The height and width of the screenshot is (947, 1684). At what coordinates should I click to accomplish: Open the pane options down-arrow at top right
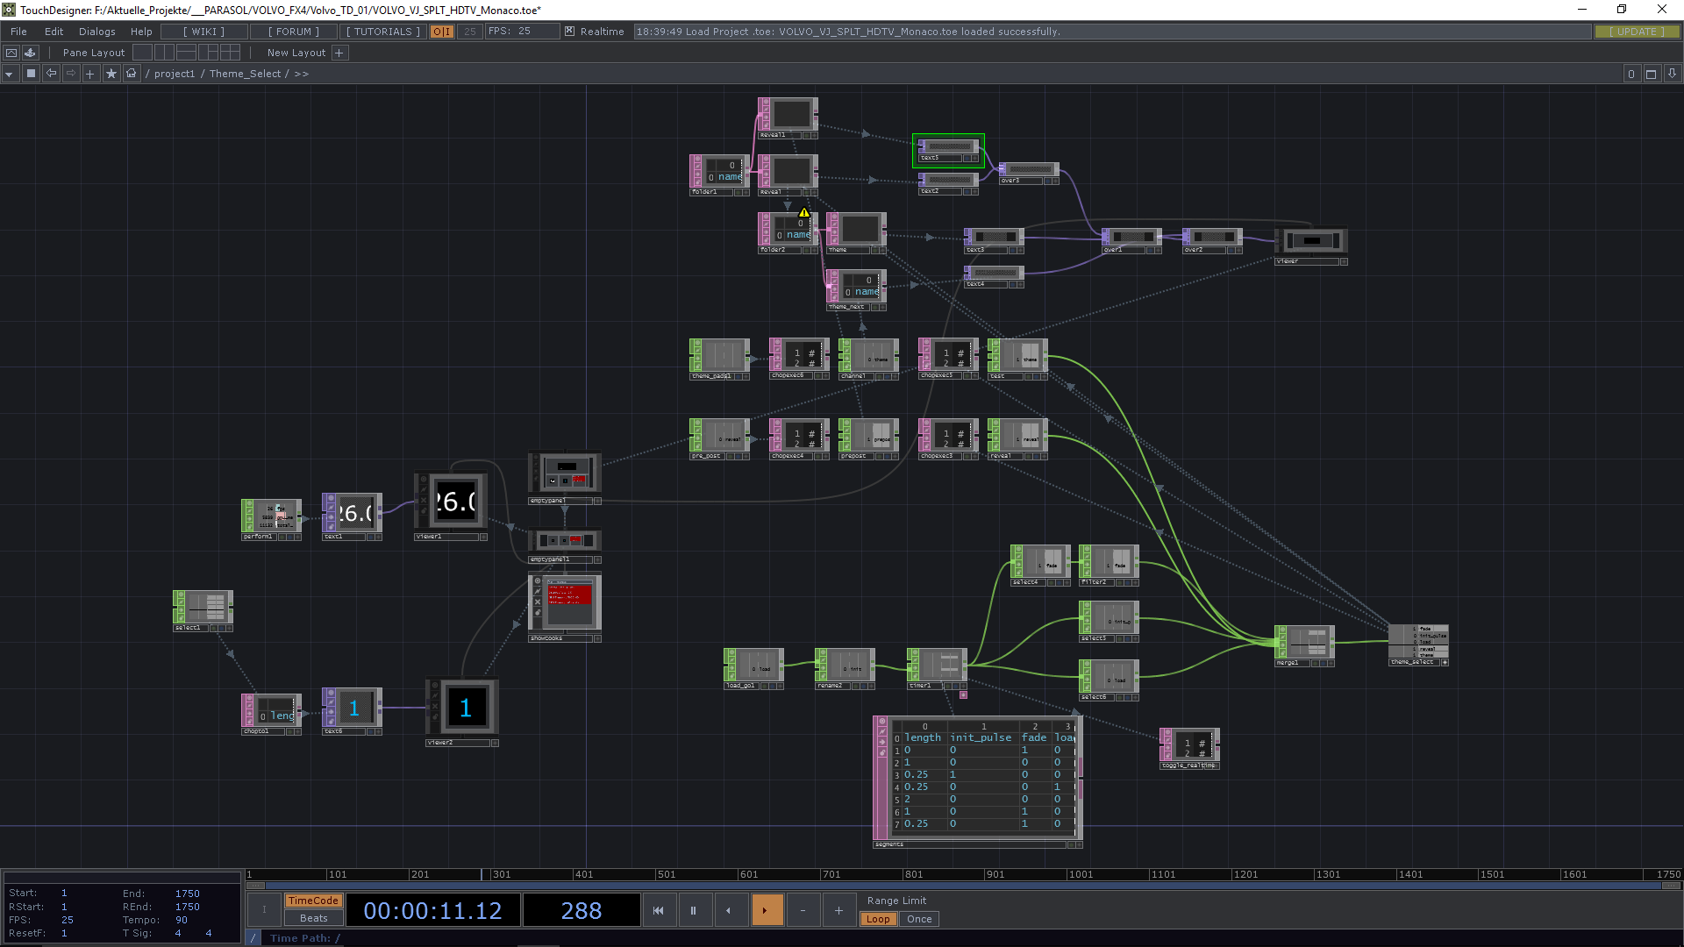(x=1672, y=74)
